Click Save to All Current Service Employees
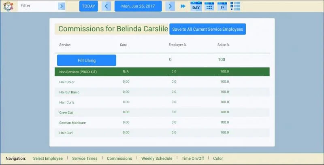This screenshot has height=165, width=324. 207,29
